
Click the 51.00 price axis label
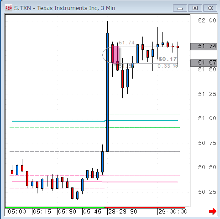tap(207, 118)
